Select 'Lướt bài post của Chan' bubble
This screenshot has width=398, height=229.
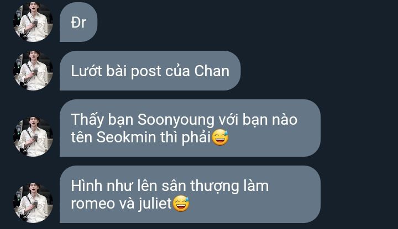pyautogui.click(x=150, y=71)
